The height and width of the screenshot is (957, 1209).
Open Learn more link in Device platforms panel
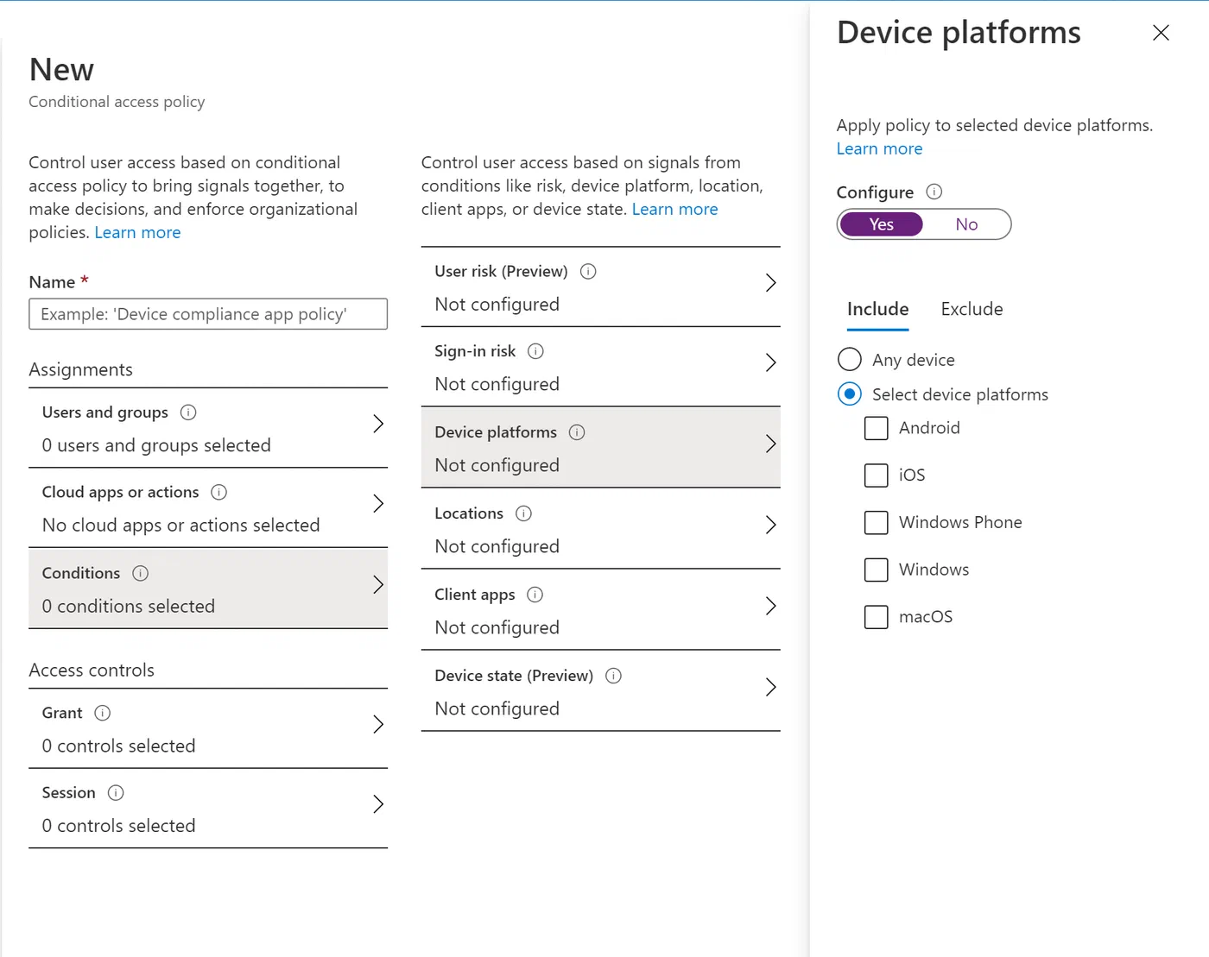(880, 148)
